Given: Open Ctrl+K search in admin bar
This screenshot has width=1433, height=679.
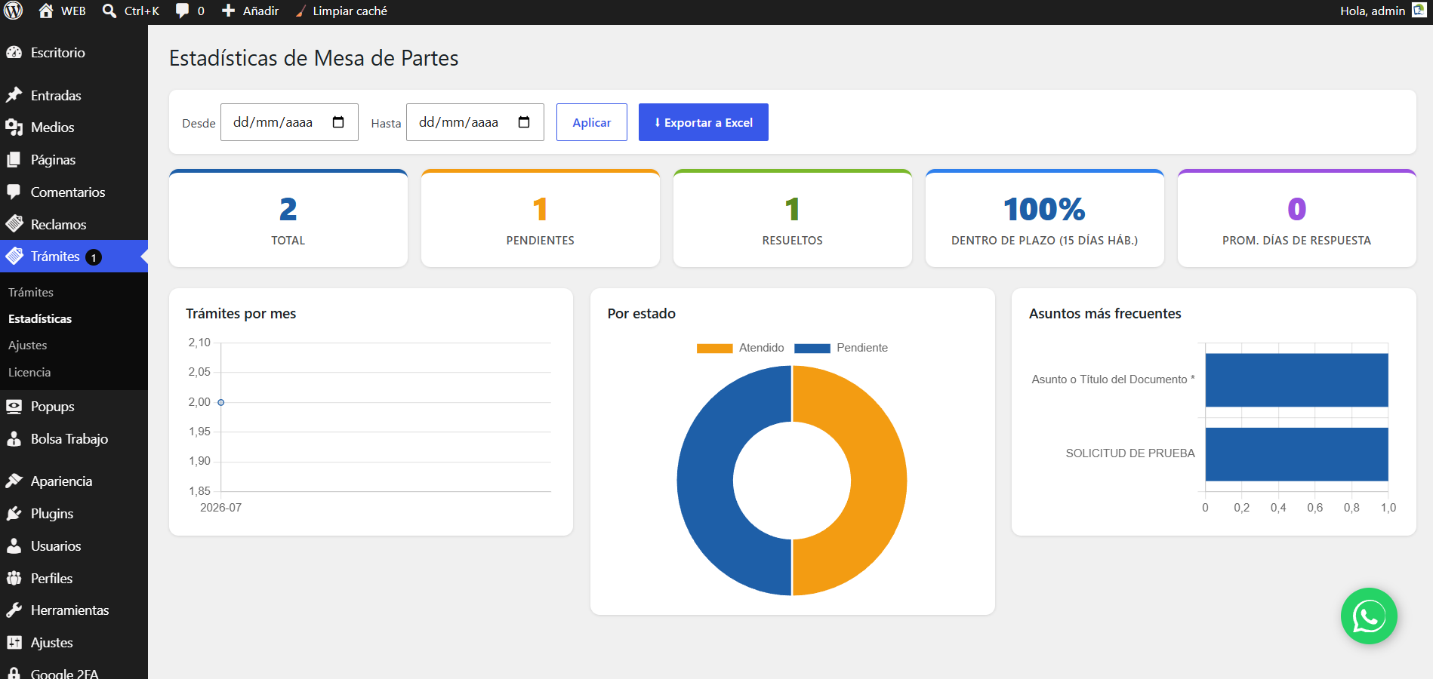Looking at the screenshot, I should (131, 11).
